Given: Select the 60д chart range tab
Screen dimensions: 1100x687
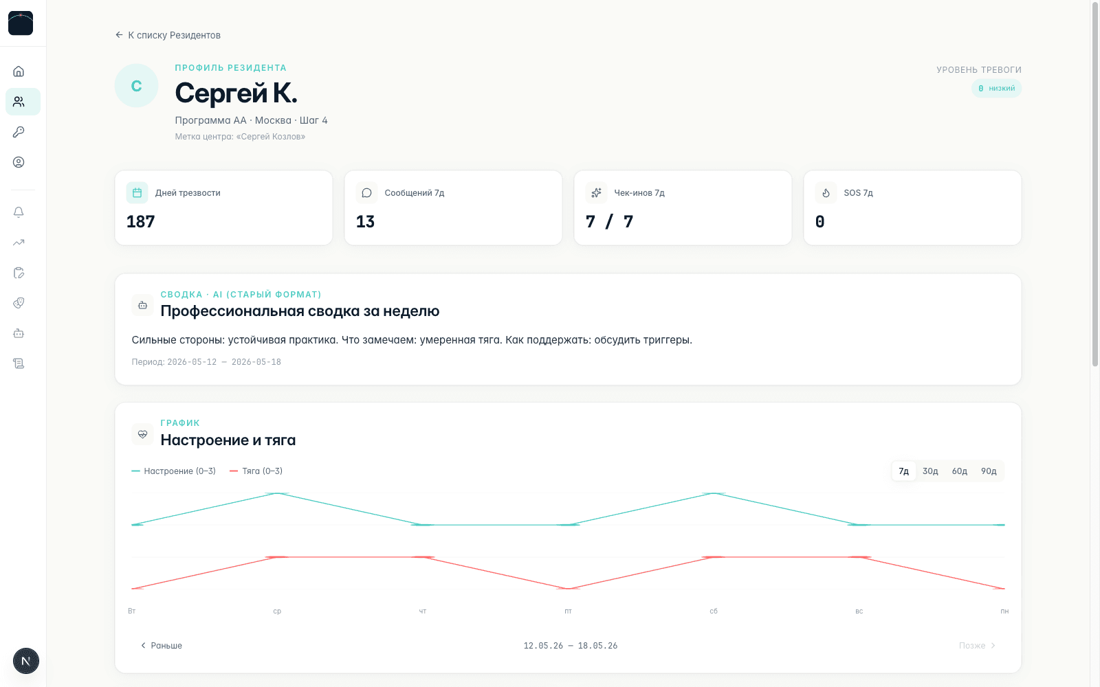Looking at the screenshot, I should [960, 471].
